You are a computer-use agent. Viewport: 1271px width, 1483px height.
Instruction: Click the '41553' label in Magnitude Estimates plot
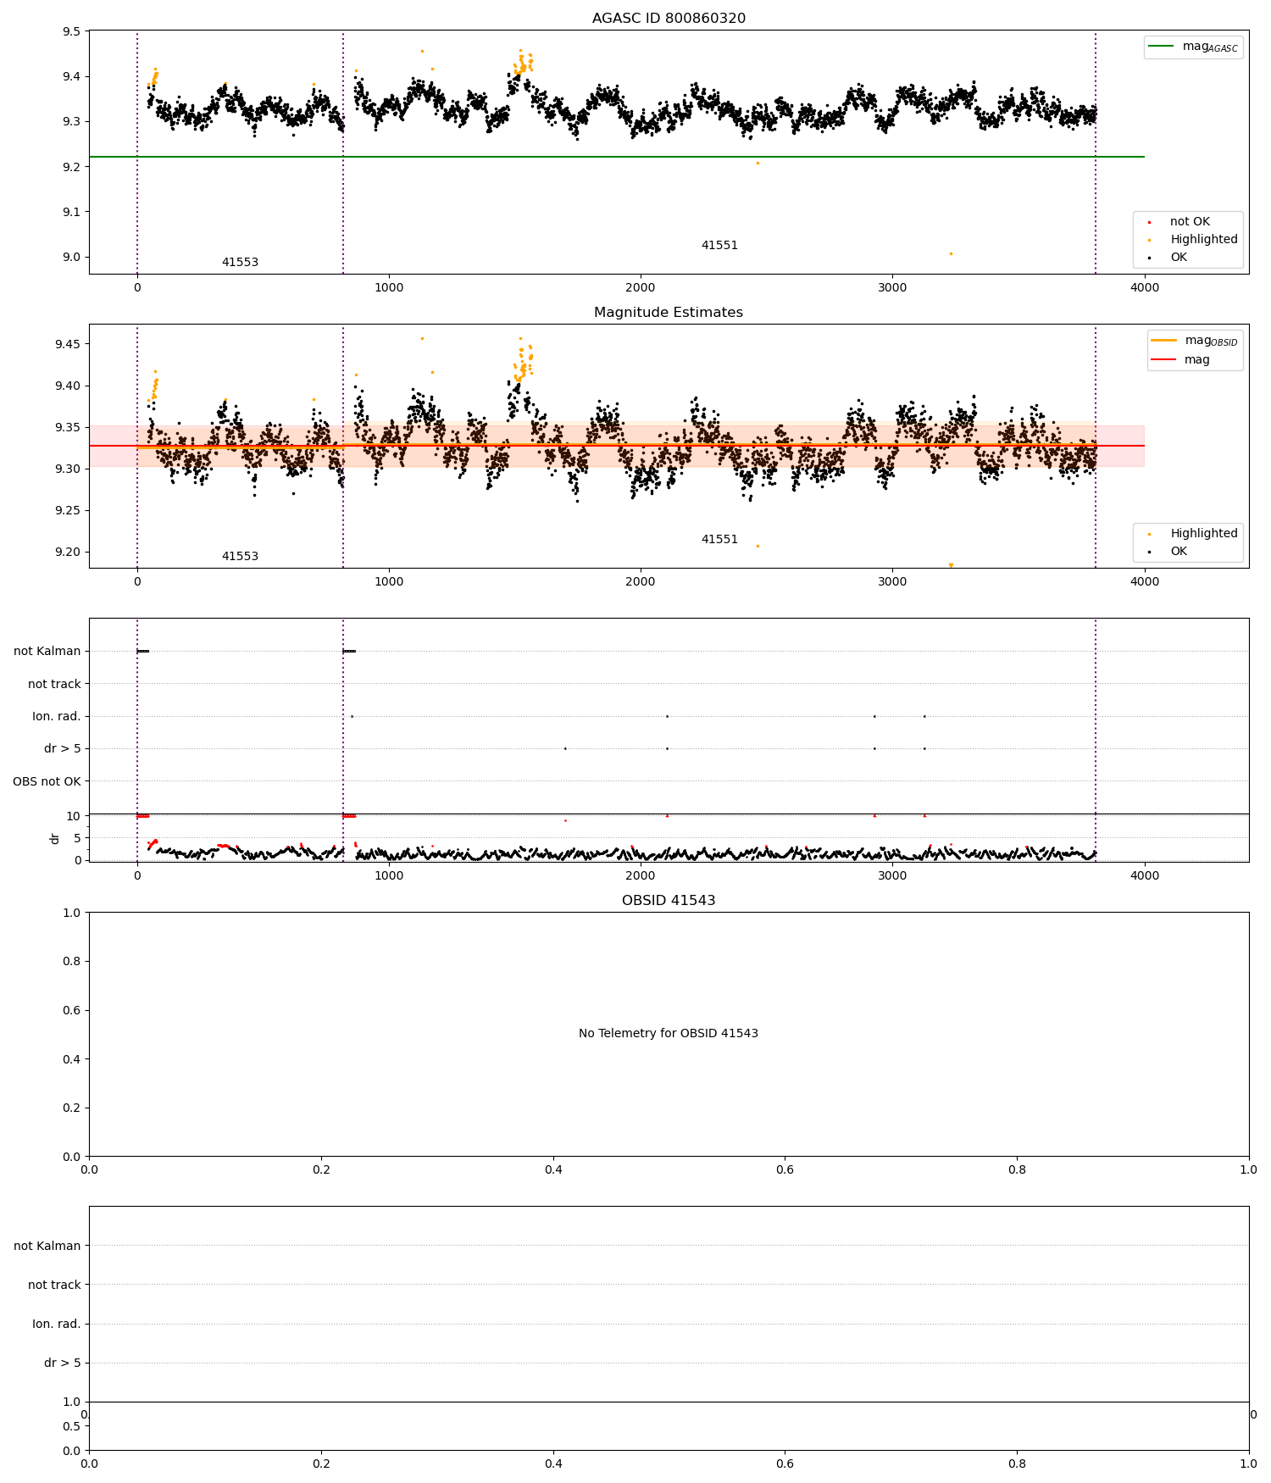[240, 557]
